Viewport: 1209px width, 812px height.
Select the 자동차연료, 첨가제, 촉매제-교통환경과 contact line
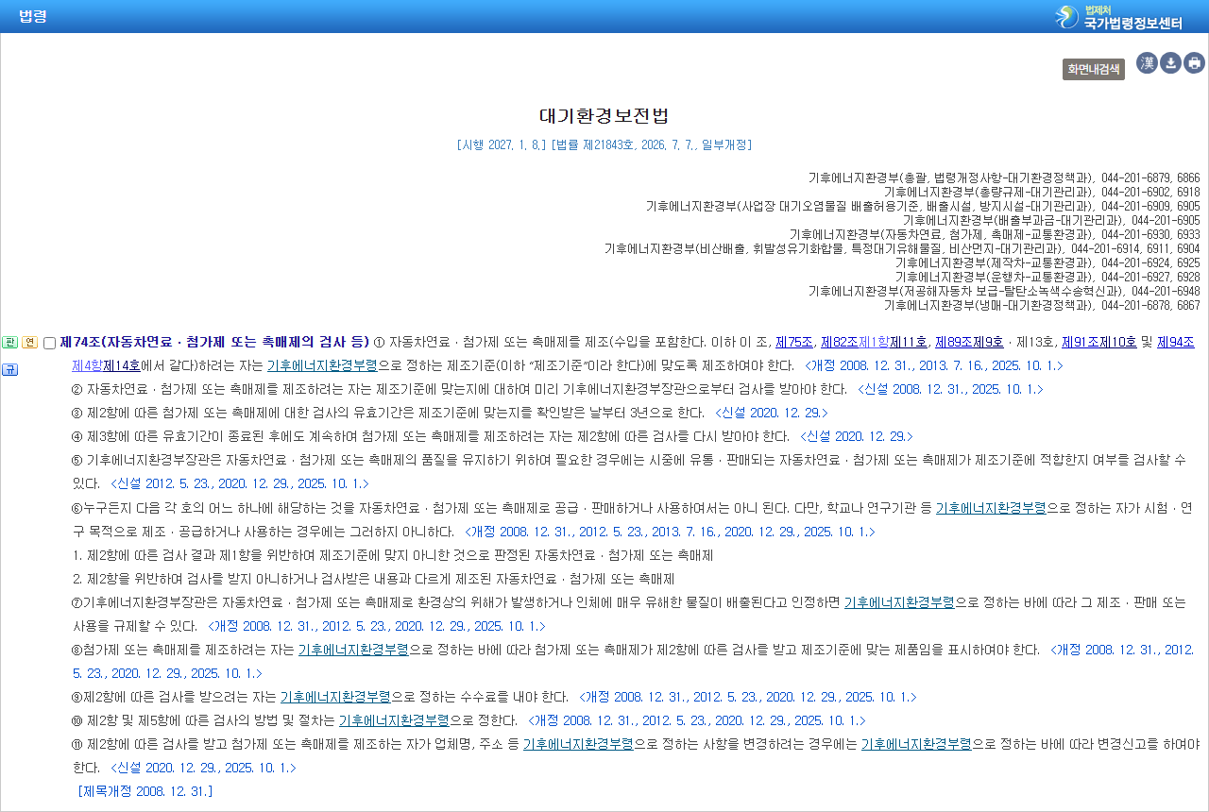click(x=995, y=234)
